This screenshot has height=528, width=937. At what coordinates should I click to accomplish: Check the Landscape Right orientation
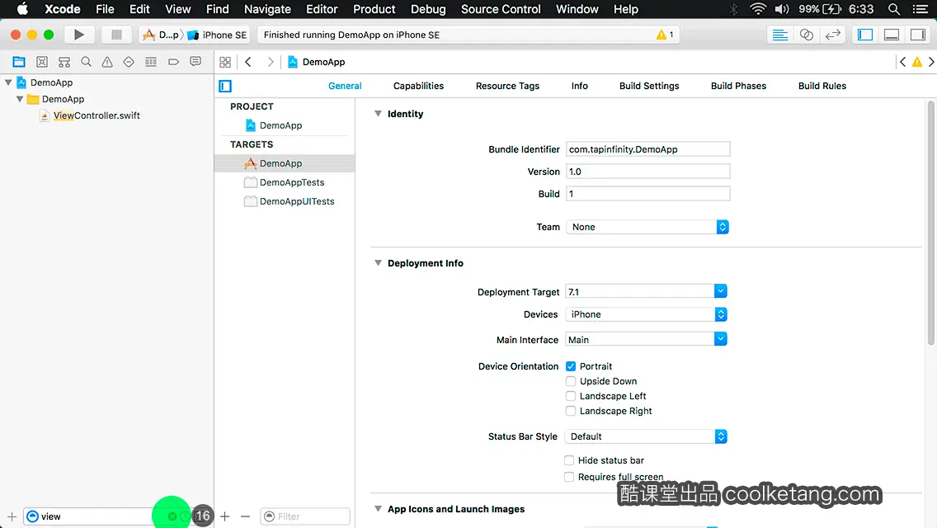[x=571, y=411]
